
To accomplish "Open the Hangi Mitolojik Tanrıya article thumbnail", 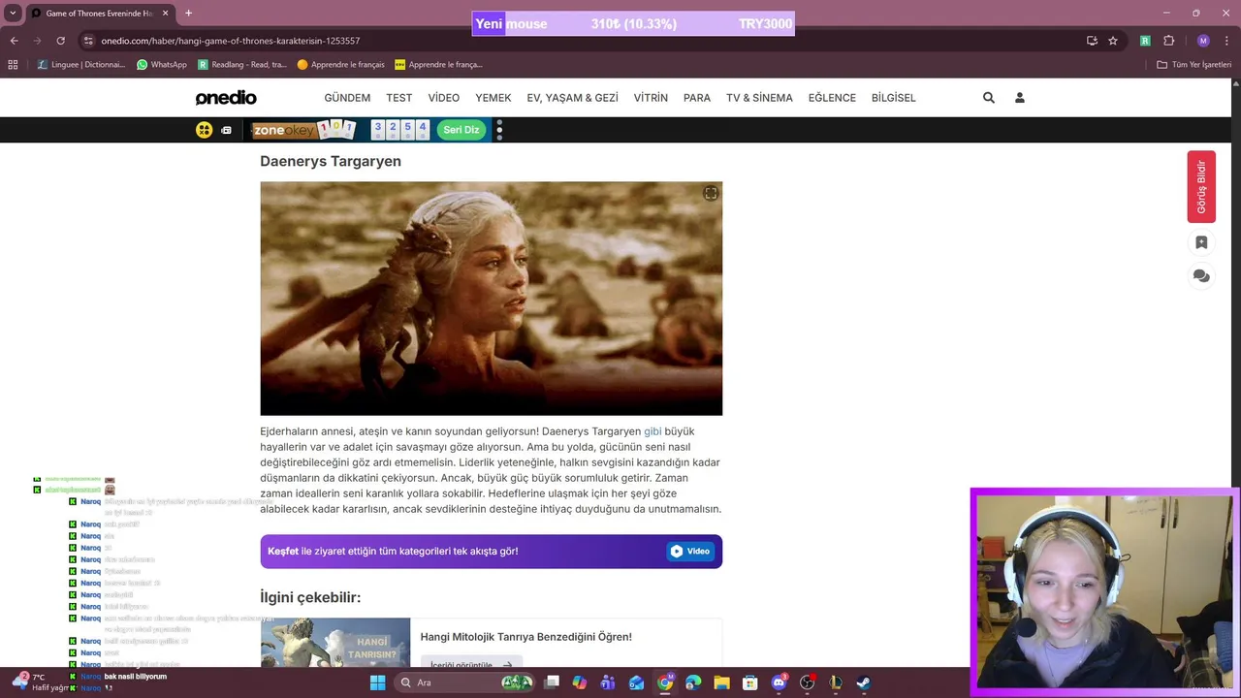I will coord(335,642).
